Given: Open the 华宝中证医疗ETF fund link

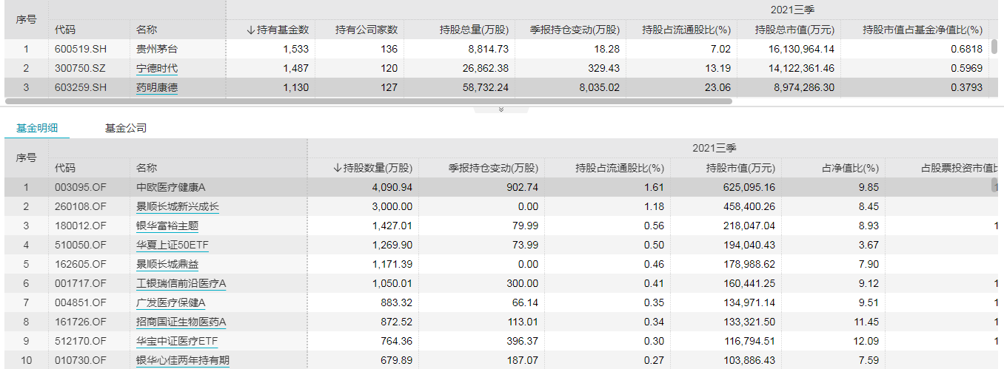Looking at the screenshot, I should point(177,341).
